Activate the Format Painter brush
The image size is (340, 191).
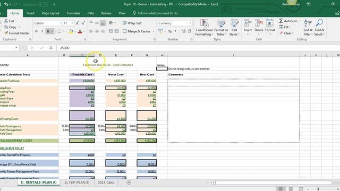16,33
